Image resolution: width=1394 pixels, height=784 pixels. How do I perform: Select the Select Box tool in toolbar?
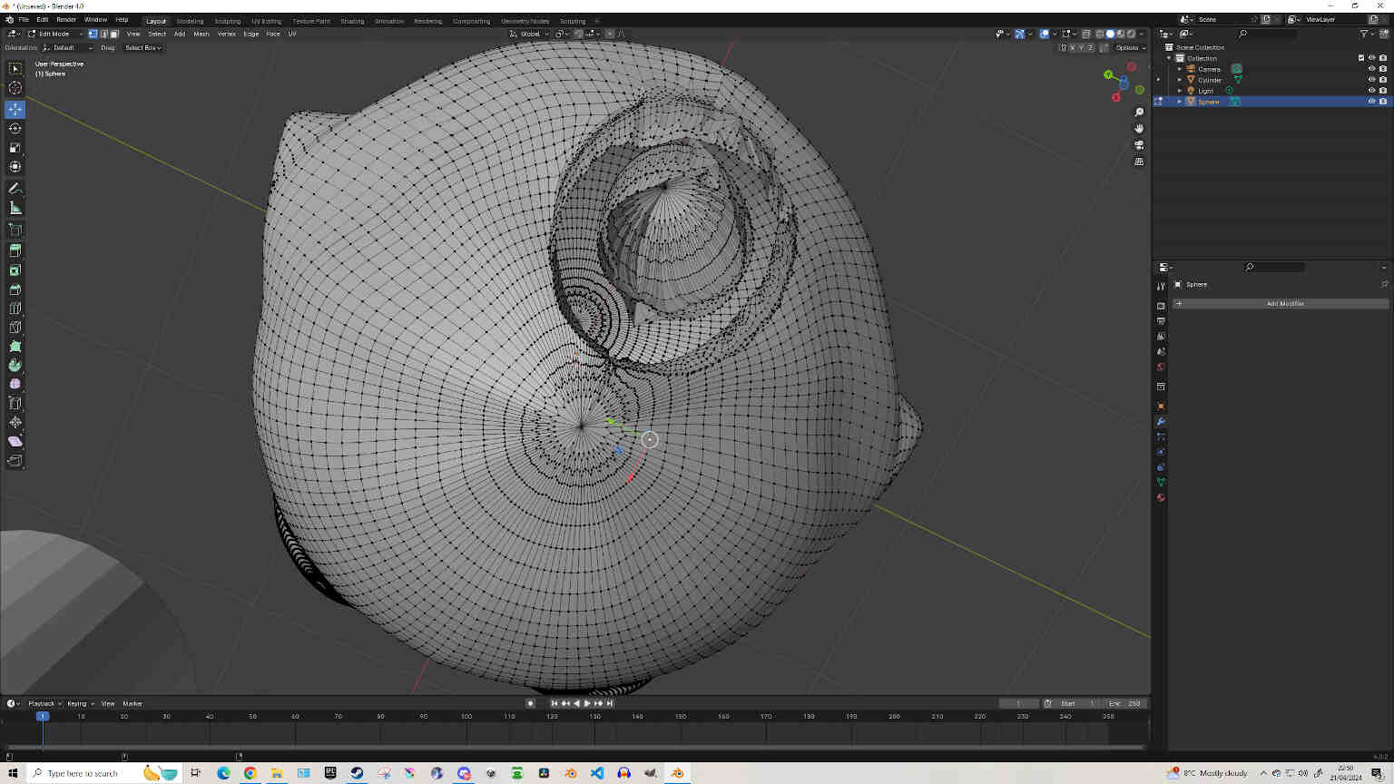tap(15, 69)
